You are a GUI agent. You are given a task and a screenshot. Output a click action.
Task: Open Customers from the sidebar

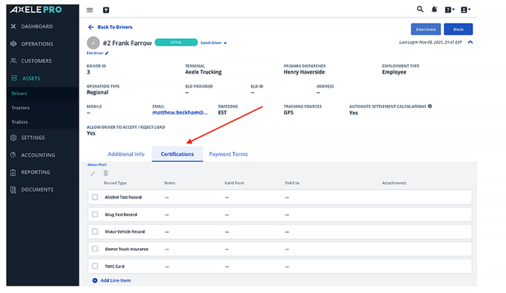point(37,61)
